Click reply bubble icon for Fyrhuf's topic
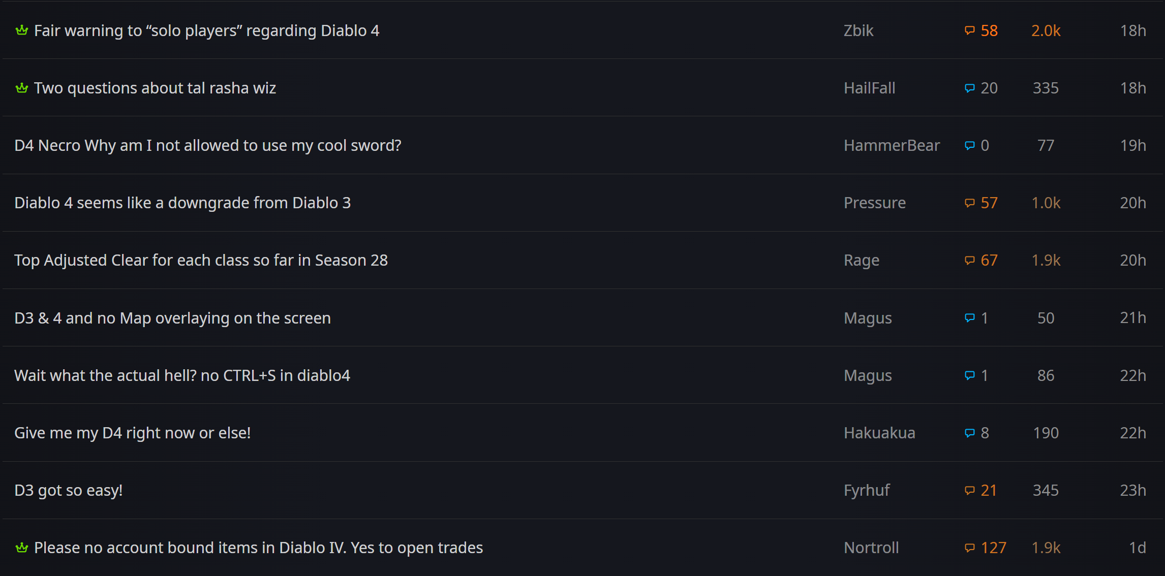The image size is (1165, 576). tap(970, 490)
